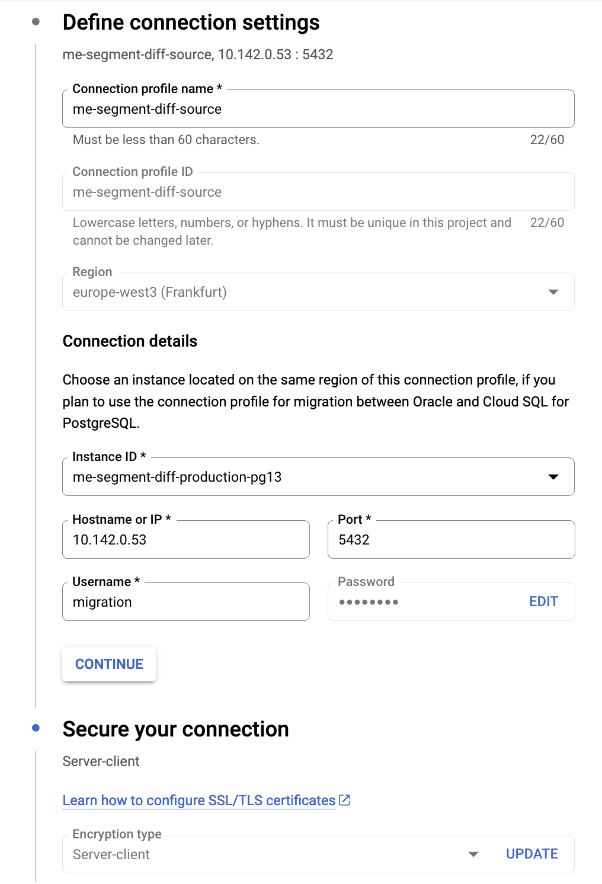Click the Region dropdown arrow
This screenshot has height=884, width=602.
tap(553, 292)
